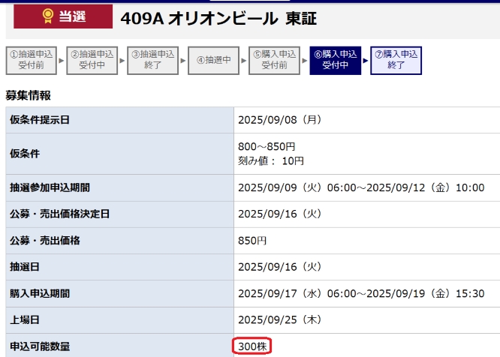Click the 当選 medal badge
This screenshot has width=500, height=357.
click(x=63, y=16)
